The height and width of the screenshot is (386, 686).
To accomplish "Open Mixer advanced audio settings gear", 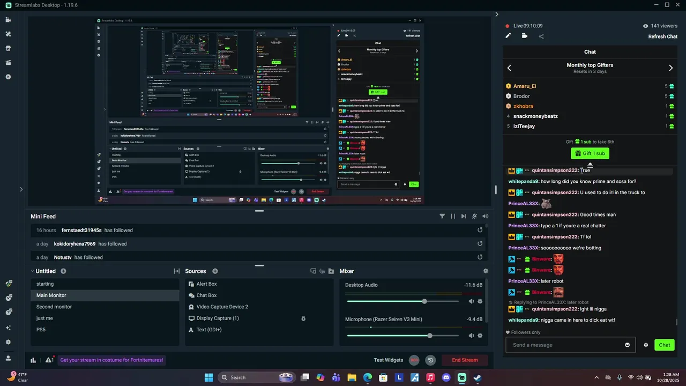I will click(486, 271).
